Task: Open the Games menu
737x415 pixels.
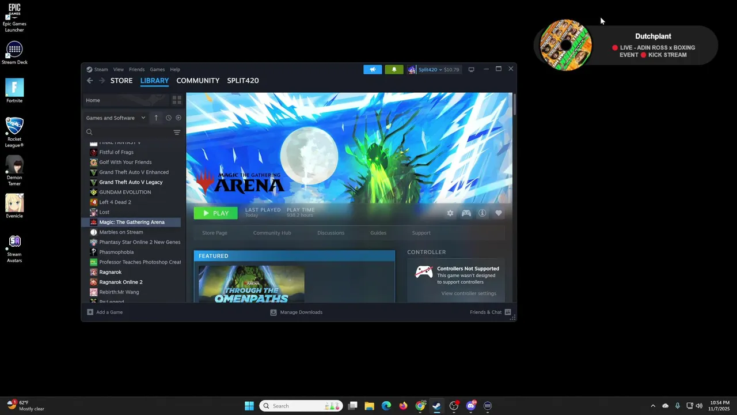Action: click(157, 69)
